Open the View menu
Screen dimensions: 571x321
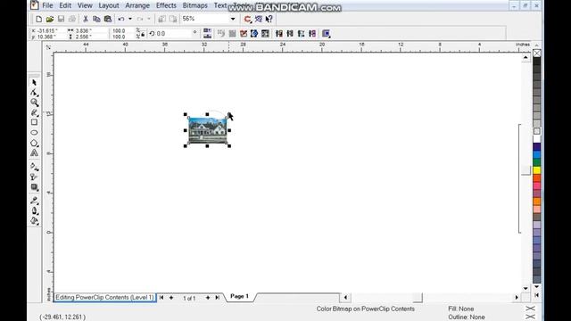click(85, 5)
